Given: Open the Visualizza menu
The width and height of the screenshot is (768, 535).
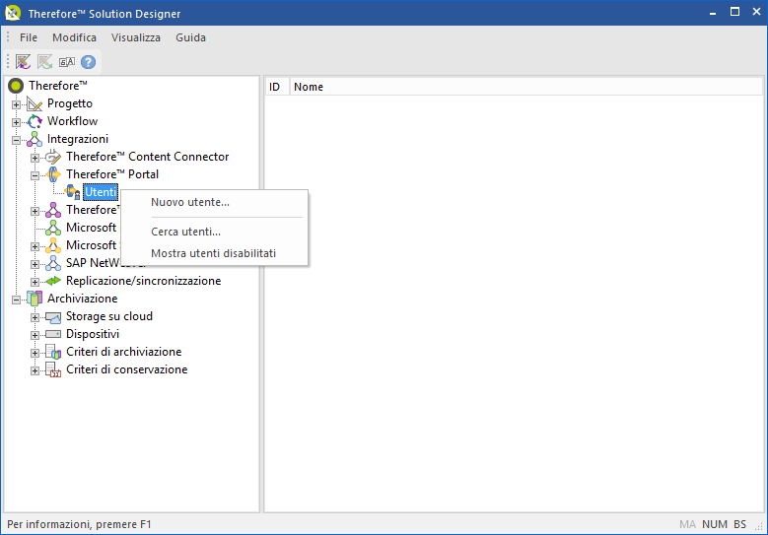Looking at the screenshot, I should [136, 37].
